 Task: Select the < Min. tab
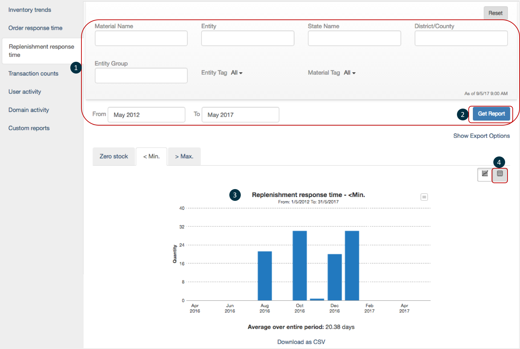click(x=151, y=156)
